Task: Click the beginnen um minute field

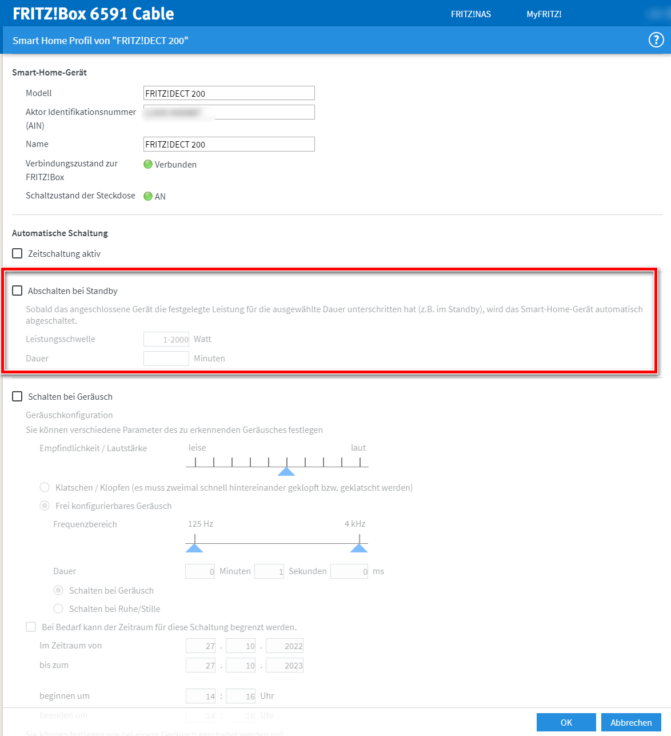Action: pyautogui.click(x=241, y=696)
